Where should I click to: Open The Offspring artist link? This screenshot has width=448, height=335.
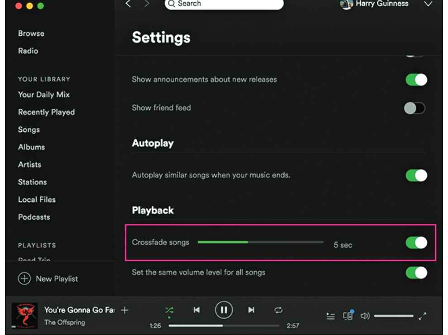[65, 322]
